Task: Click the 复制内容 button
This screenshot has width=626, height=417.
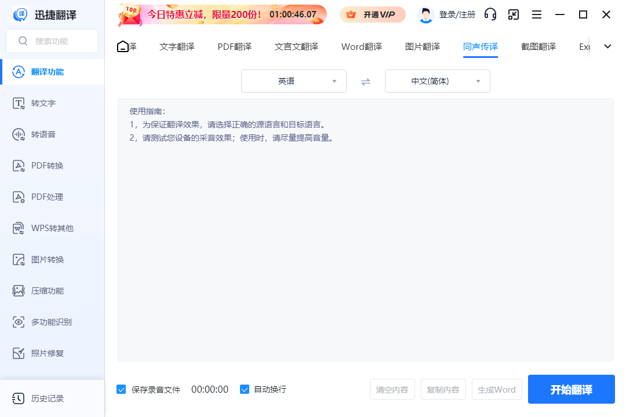Action: pyautogui.click(x=443, y=389)
